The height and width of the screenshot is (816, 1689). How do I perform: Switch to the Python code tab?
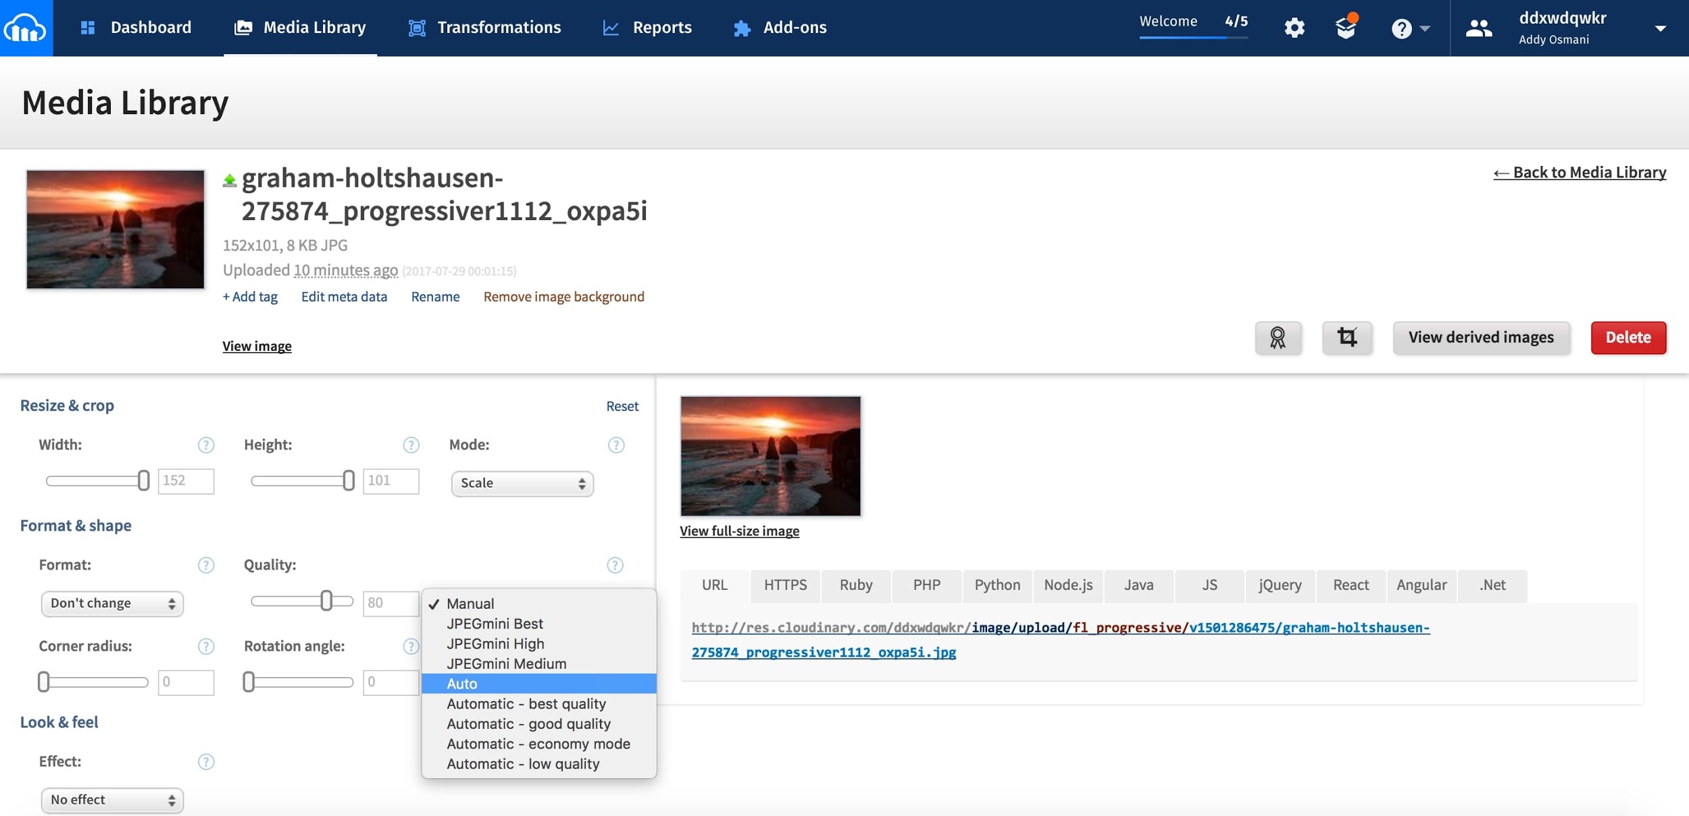pyautogui.click(x=997, y=585)
